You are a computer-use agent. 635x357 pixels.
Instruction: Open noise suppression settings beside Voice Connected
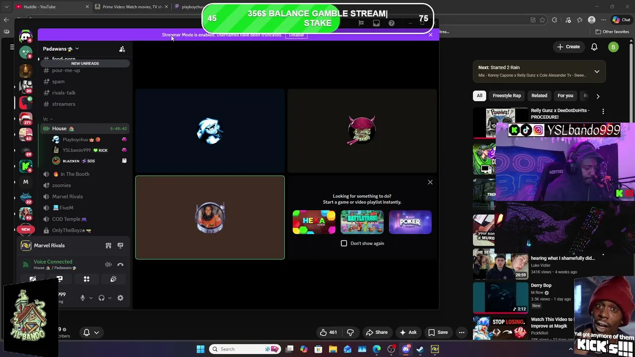[x=108, y=265]
